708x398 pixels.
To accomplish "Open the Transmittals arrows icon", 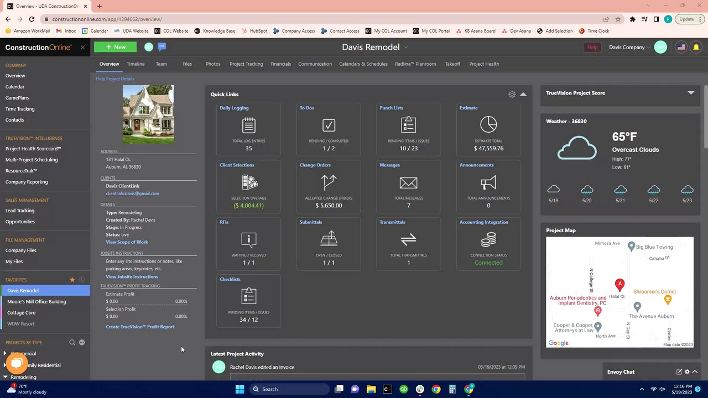I will point(408,239).
